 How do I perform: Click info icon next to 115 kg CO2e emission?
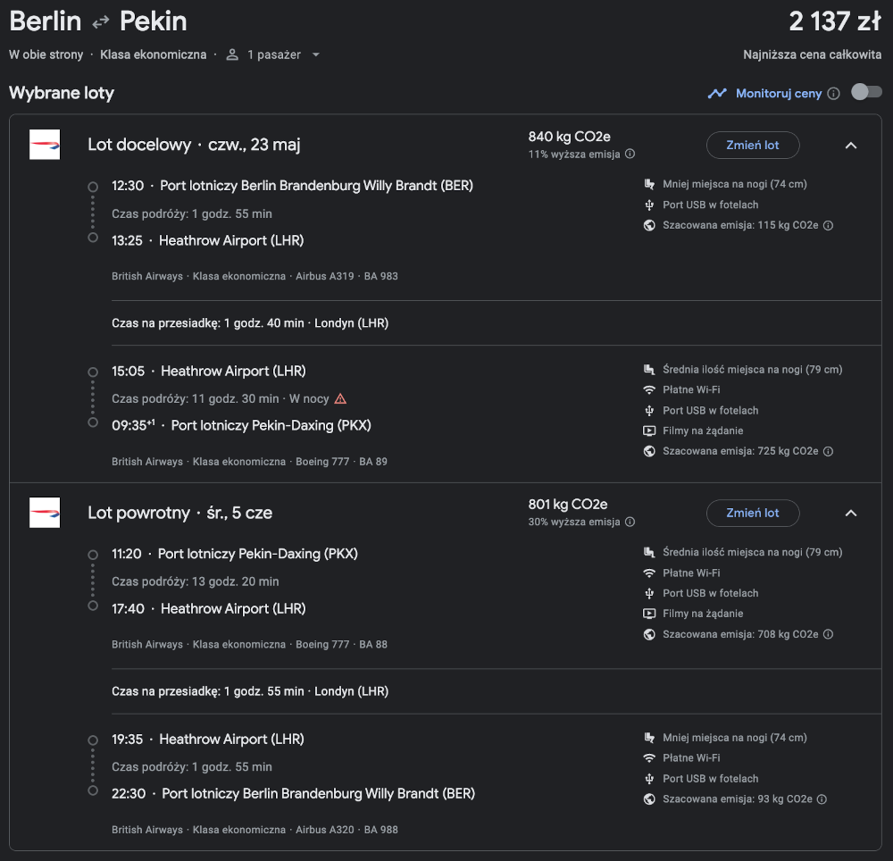pos(829,225)
